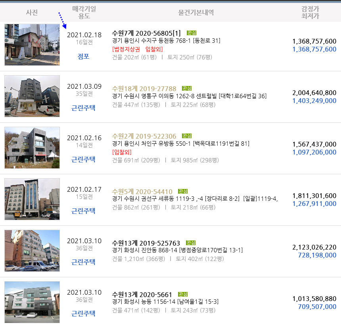
Task: Open the photo of the 유방동 550-1 property
Action: tap(32, 148)
